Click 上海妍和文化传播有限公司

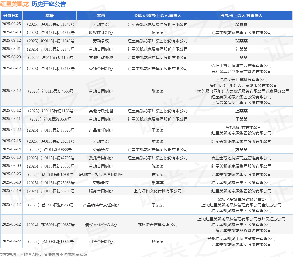click(158, 191)
